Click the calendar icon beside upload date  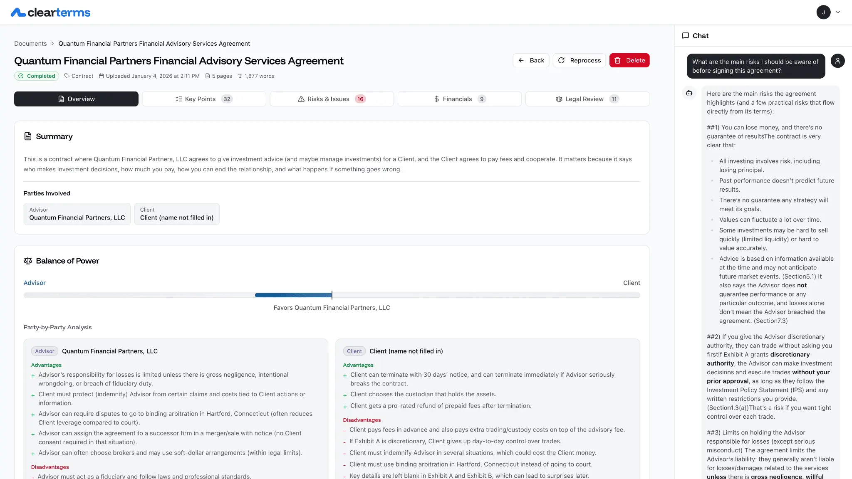point(102,76)
